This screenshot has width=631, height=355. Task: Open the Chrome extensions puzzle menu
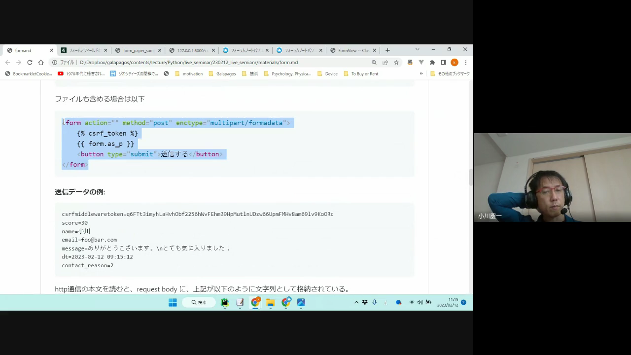[x=432, y=63]
